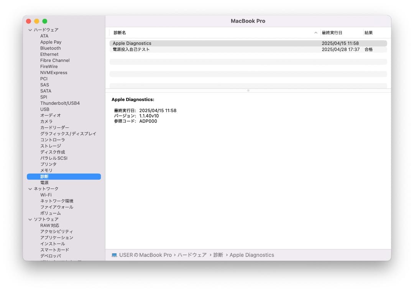This screenshot has width=414, height=291.
Task: Select カメラ in the sidebar
Action: tap(46, 121)
